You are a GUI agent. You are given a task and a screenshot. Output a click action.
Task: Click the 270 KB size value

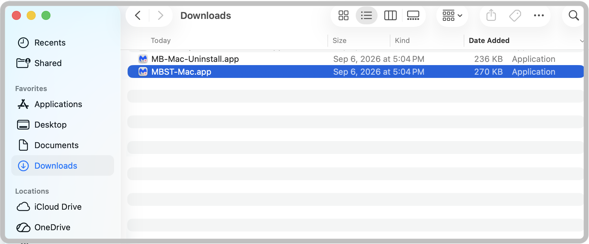point(488,72)
